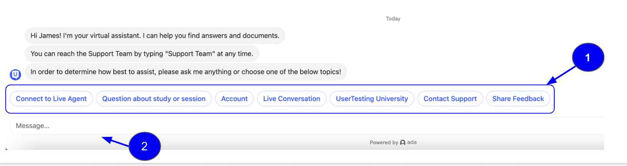Screen dimensions: 627x166
Task: Click the Today date separator label
Action: [x=393, y=19]
